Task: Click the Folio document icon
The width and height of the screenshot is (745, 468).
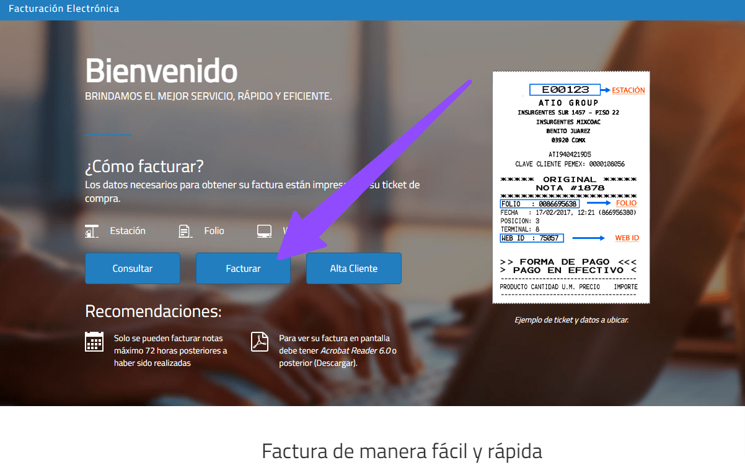Action: click(185, 232)
